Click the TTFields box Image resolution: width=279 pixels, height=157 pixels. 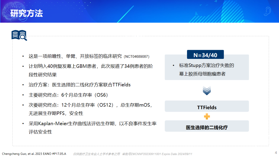(x=207, y=106)
